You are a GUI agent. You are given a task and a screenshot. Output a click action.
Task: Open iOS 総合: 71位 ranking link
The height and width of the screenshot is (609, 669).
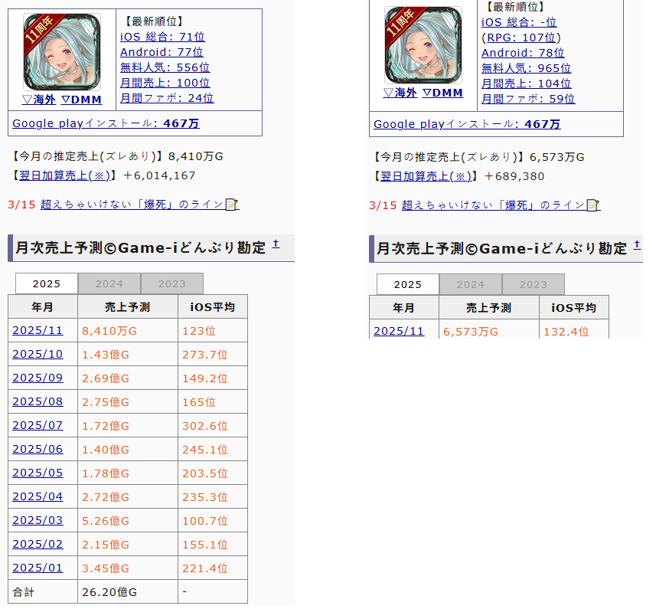(162, 37)
